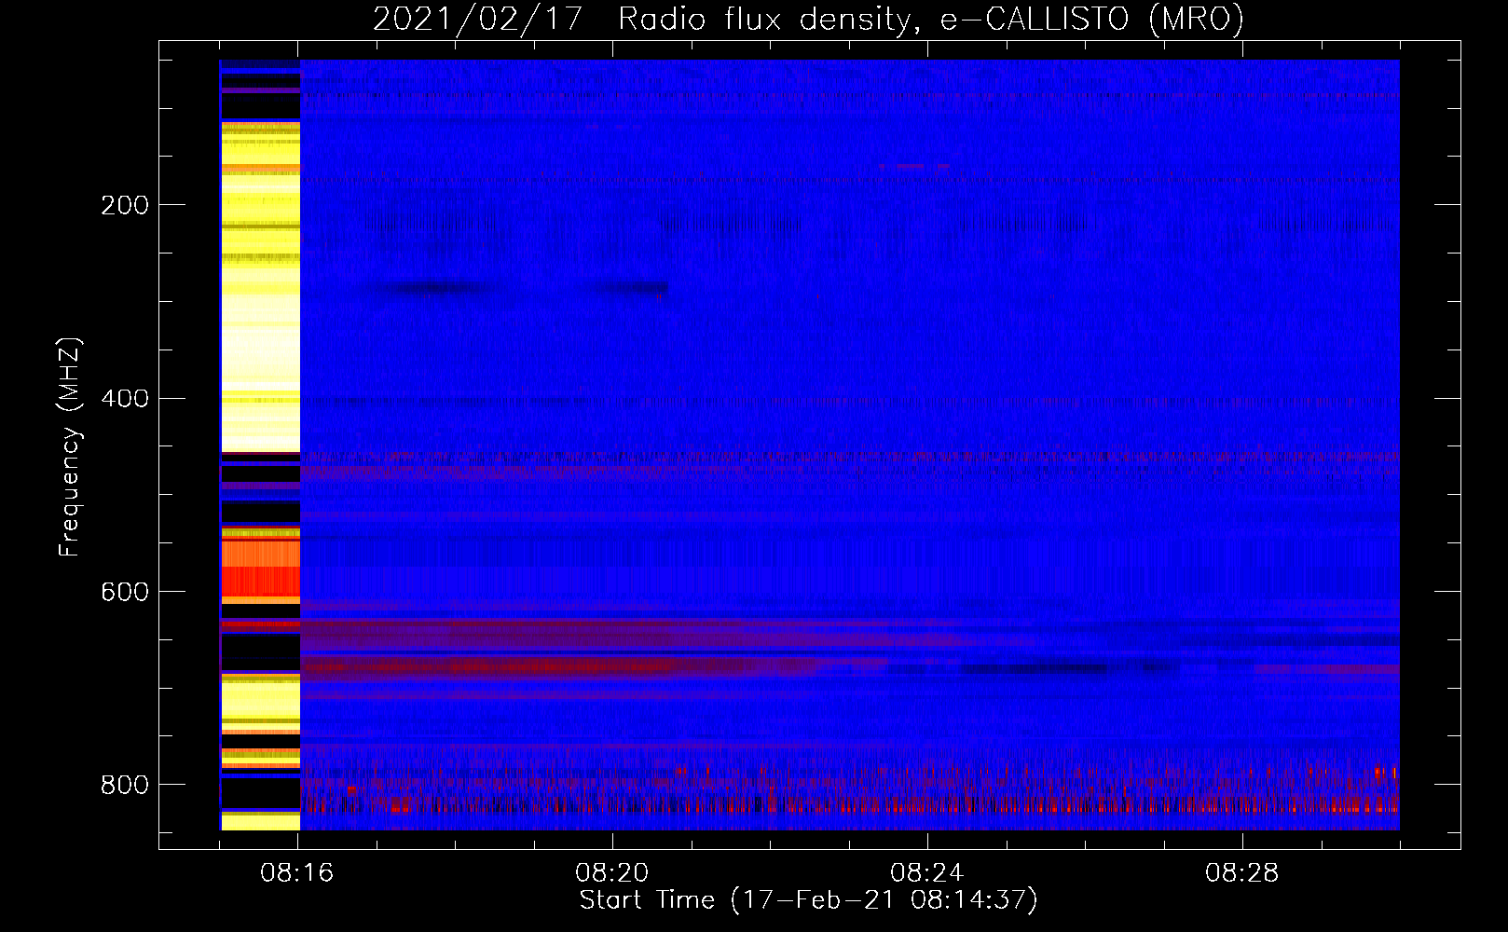Click the 08:16 time tick label
This screenshot has width=1508, height=932.
point(298,874)
